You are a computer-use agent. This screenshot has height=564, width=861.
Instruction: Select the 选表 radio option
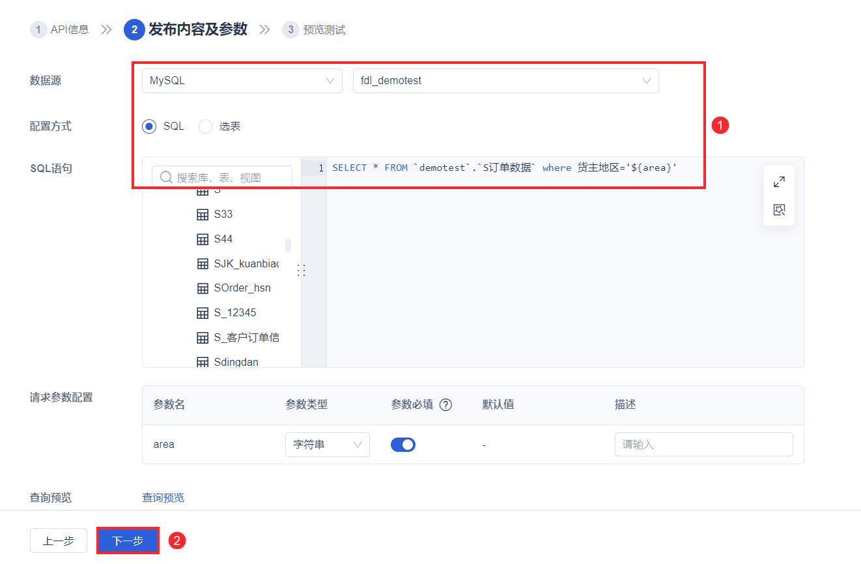point(206,126)
